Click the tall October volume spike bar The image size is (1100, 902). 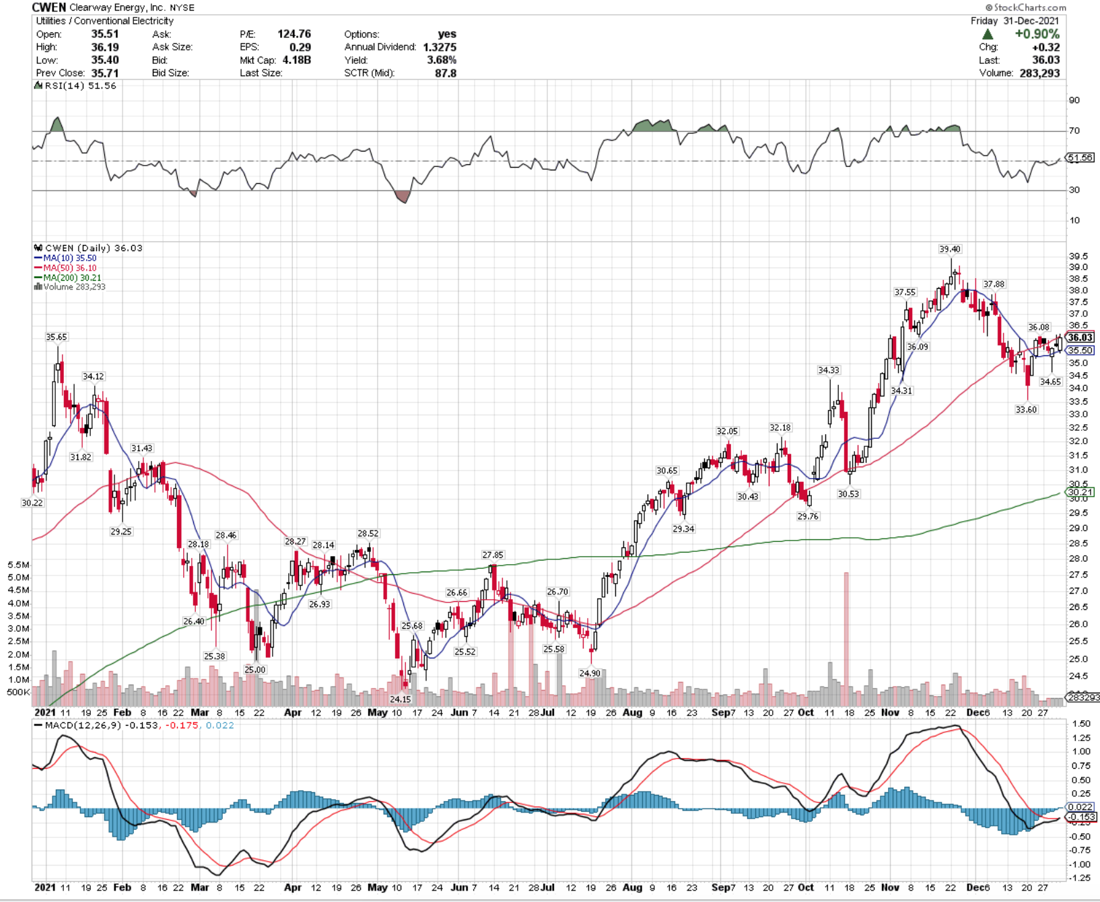(x=846, y=639)
